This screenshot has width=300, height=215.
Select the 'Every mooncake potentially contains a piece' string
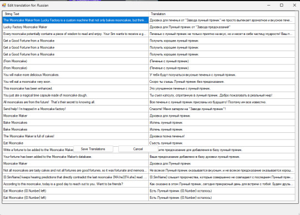(76, 34)
